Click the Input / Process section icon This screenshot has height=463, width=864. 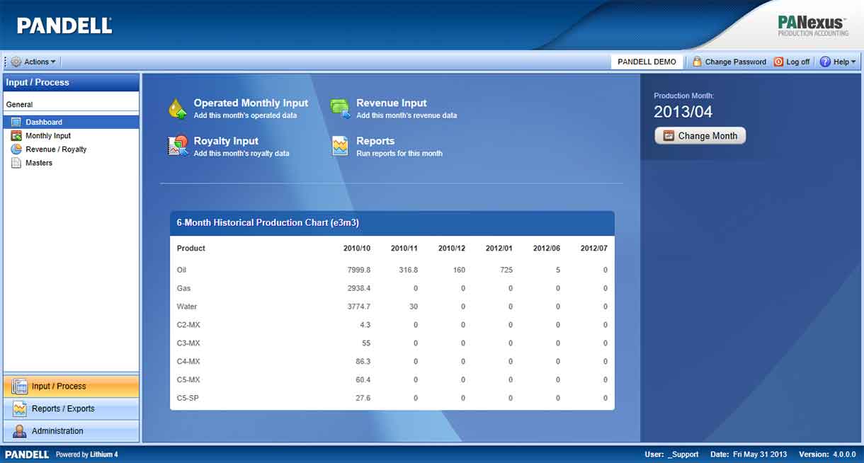click(x=20, y=387)
